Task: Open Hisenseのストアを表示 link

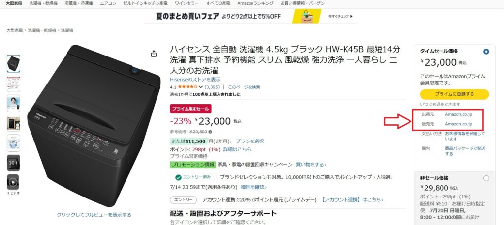Action: point(195,80)
